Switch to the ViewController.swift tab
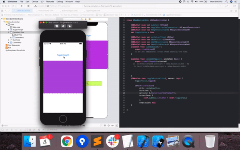This screenshot has width=240, height=150. (46, 11)
